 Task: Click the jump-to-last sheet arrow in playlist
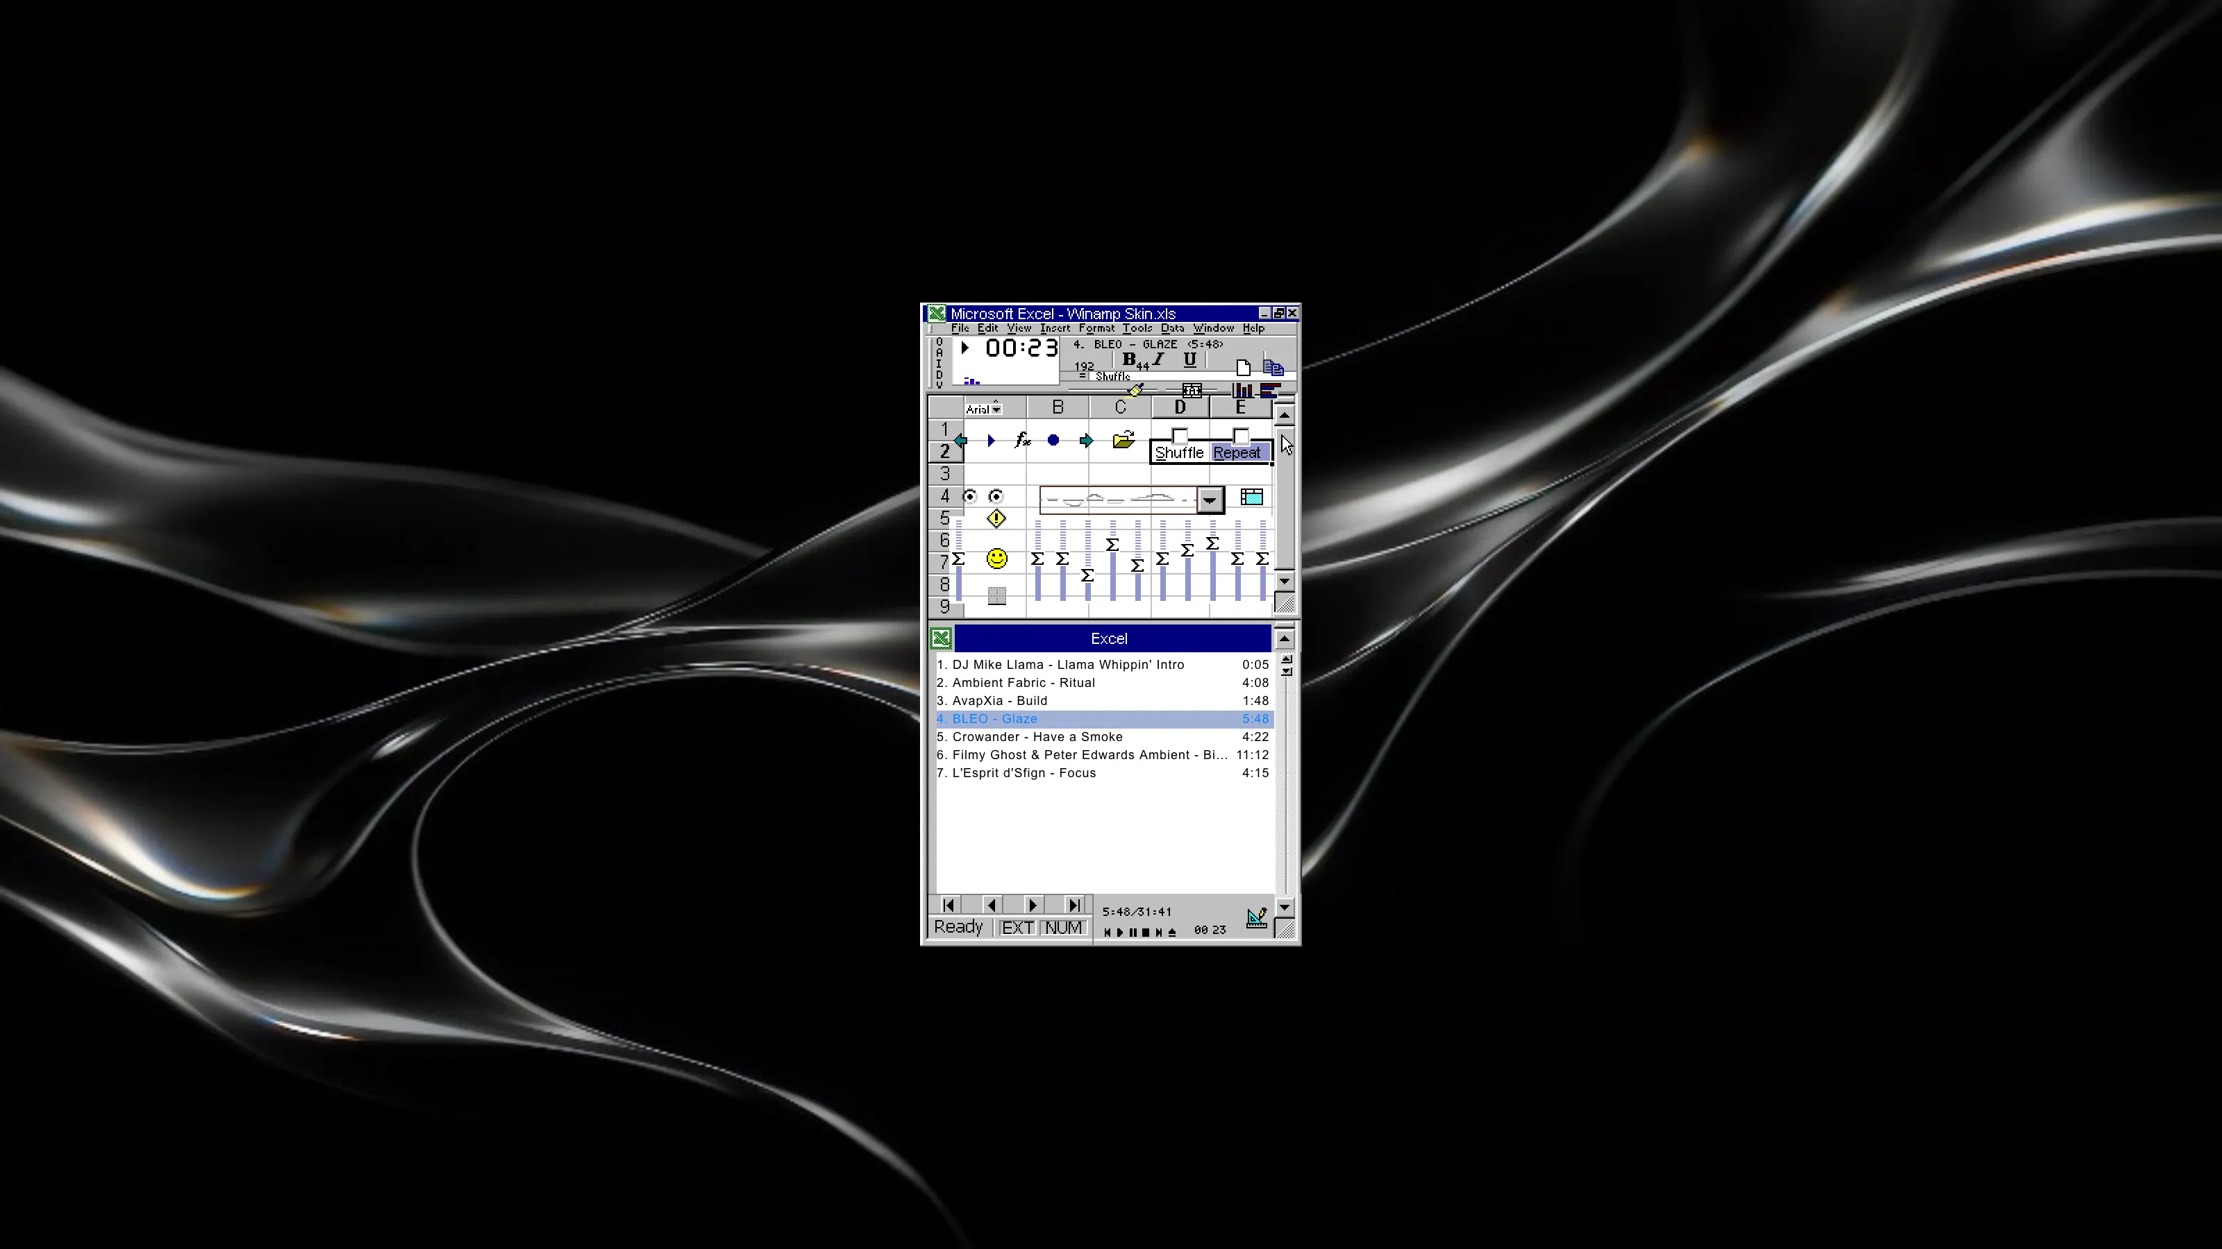1074,905
